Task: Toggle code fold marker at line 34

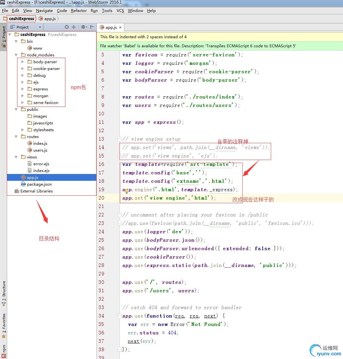Action: pos(120,316)
